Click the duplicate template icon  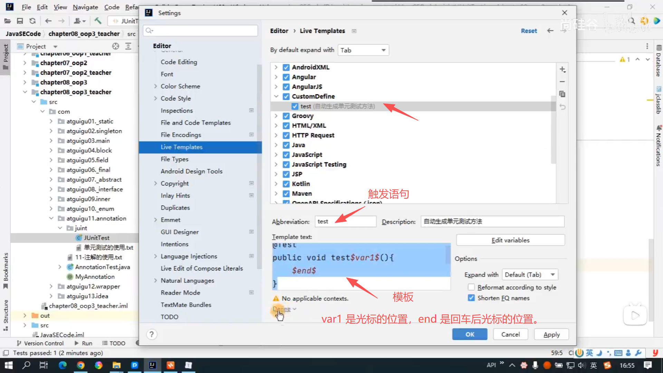(x=562, y=94)
